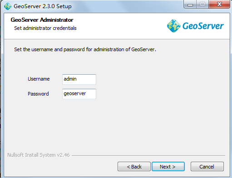The width and height of the screenshot is (232, 178).
Task: Click the 'Set administrator credentials' subtitle
Action: (45, 28)
